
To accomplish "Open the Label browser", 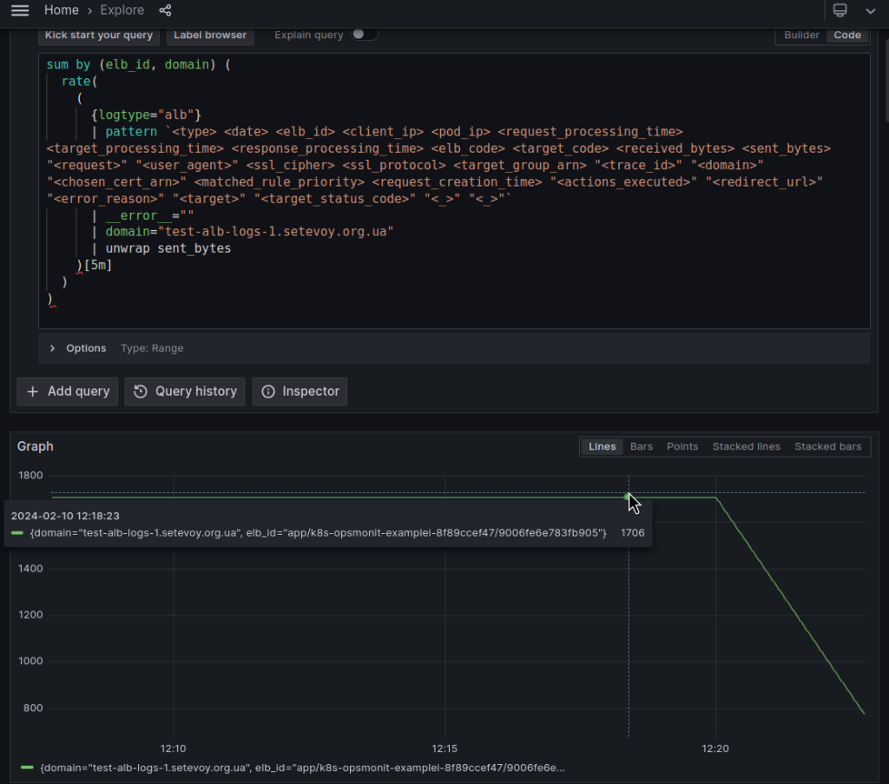I will pos(210,35).
